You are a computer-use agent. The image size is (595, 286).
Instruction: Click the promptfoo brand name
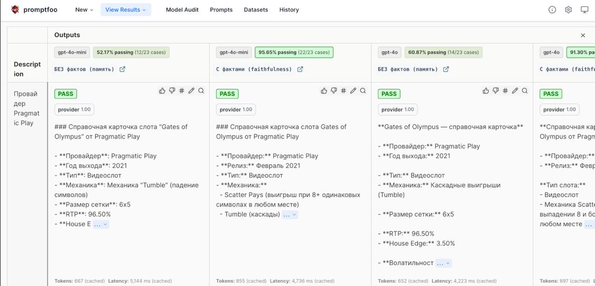[x=40, y=10]
